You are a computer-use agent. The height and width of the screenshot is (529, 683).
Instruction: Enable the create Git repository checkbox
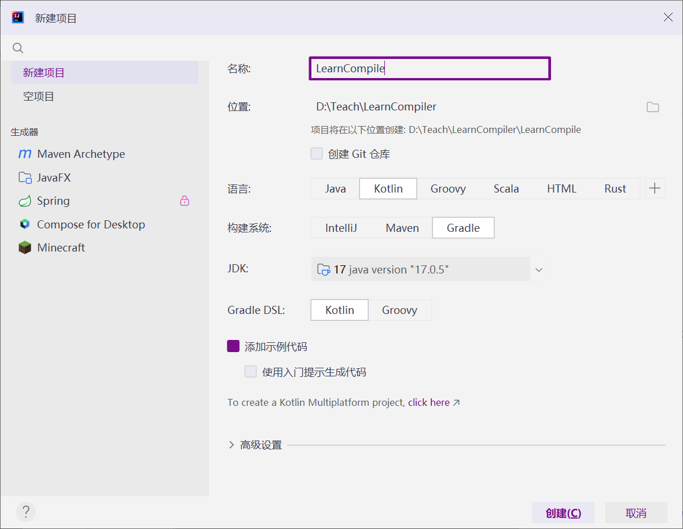pyautogui.click(x=317, y=154)
